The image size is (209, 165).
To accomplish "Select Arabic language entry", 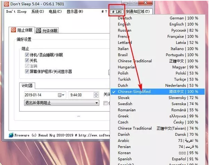I will 158,141.
